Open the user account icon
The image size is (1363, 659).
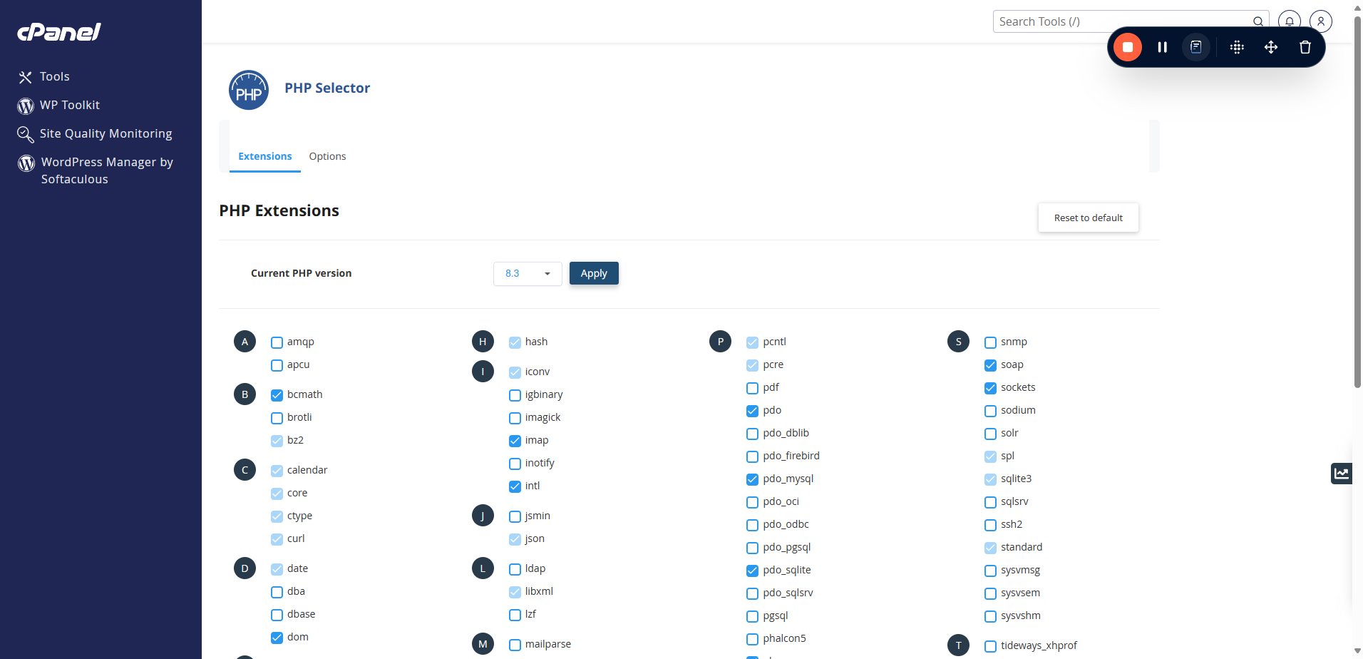1321,21
